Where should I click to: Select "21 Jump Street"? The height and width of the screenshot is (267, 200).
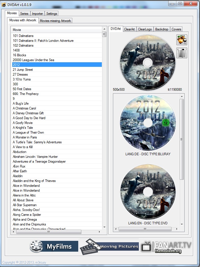[57, 69]
